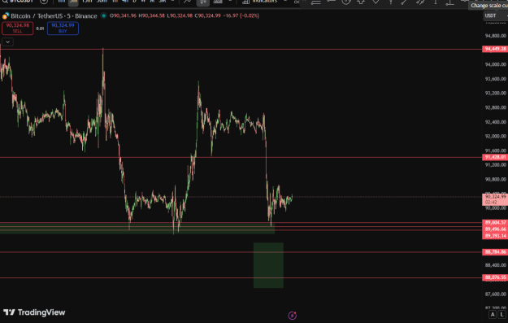The image size is (508, 323).
Task: Click the Bitcoin coin logo in the legend
Action: tap(6, 16)
